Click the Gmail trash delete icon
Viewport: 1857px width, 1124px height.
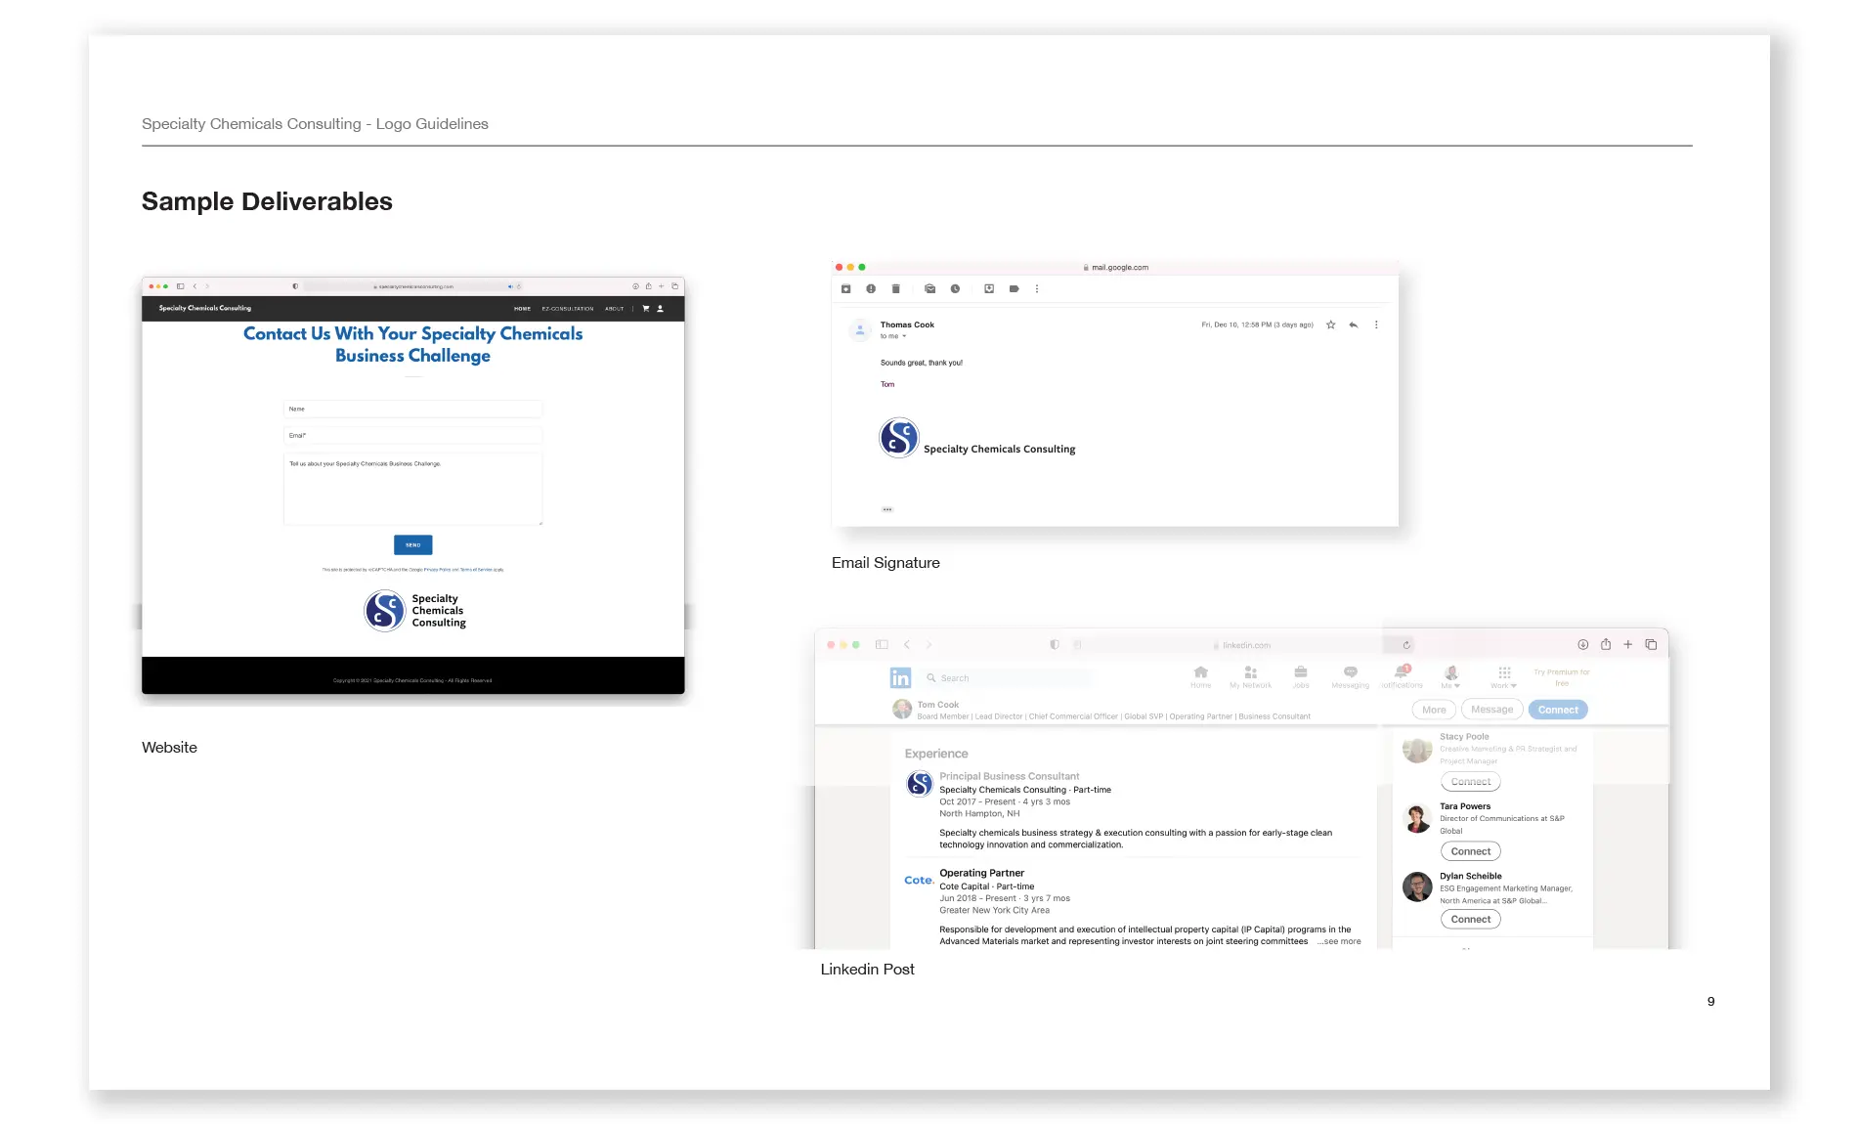coord(896,289)
